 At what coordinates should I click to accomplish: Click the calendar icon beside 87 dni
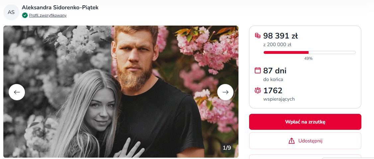258,70
